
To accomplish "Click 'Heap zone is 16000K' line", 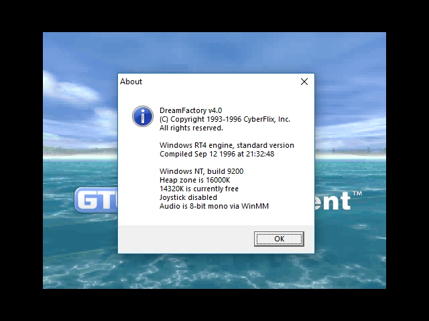I will [195, 180].
